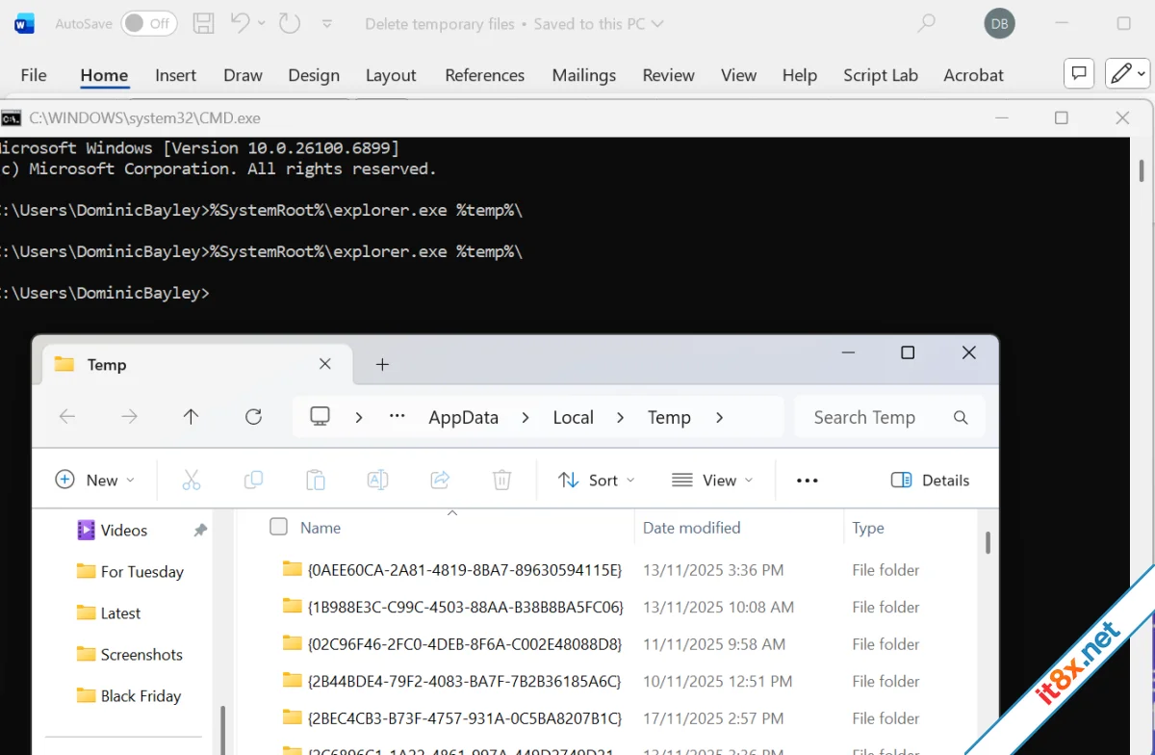Open document title save location dropdown

pos(658,24)
